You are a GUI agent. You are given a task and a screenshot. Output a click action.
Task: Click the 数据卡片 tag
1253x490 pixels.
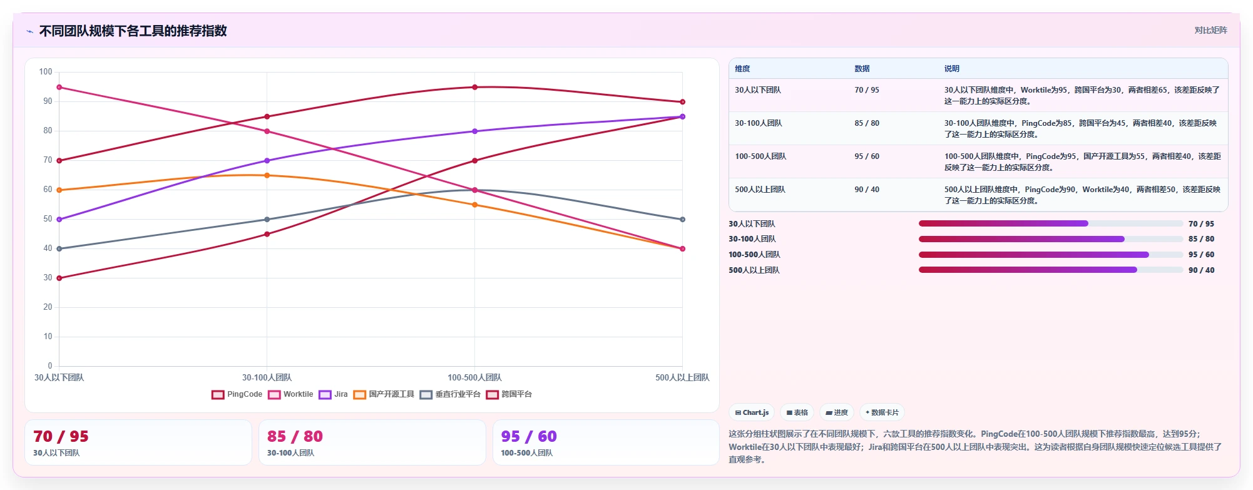882,412
